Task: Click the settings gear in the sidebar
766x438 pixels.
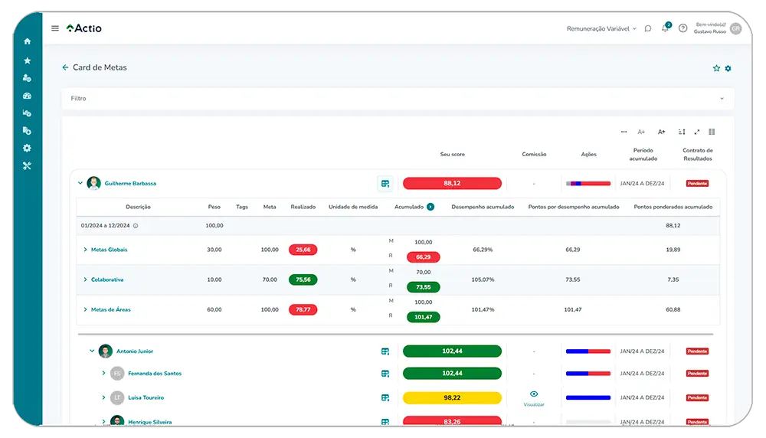Action: pyautogui.click(x=28, y=148)
